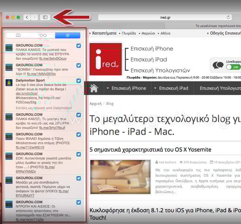The width and height of the screenshot is (241, 224).
Task: Click Twitter icon on fb.me/3rhz7NcJf post
Action: (x=79, y=115)
